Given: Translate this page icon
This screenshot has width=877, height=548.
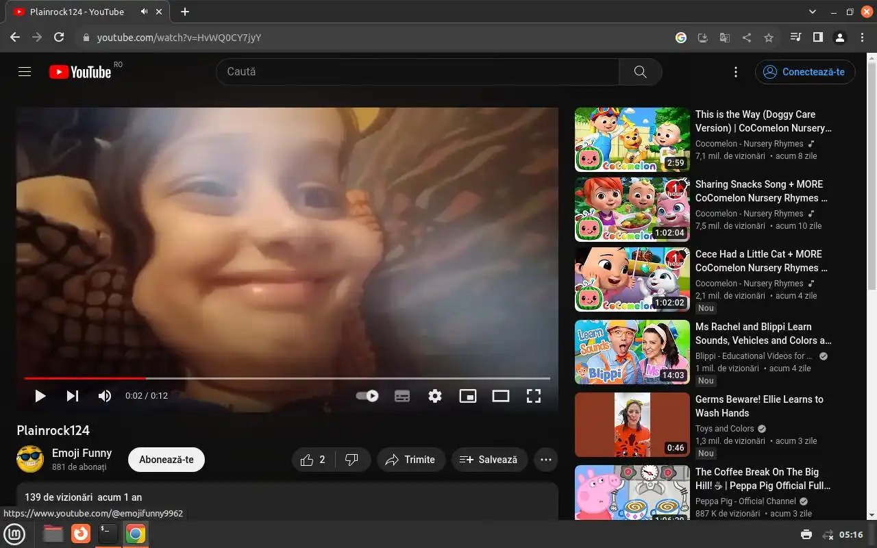Looking at the screenshot, I should click(x=724, y=38).
